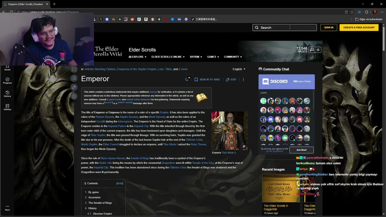Open the Titus Mede II portrait thumbnail
Screen dimensions: 386x217
(229, 131)
